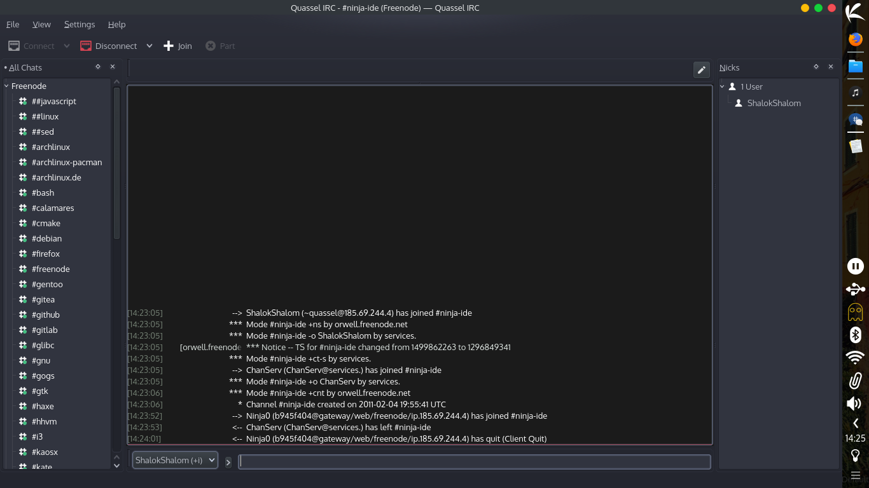The width and height of the screenshot is (869, 488).
Task: Open the clipboard paperclip tray icon
Action: pyautogui.click(x=856, y=380)
